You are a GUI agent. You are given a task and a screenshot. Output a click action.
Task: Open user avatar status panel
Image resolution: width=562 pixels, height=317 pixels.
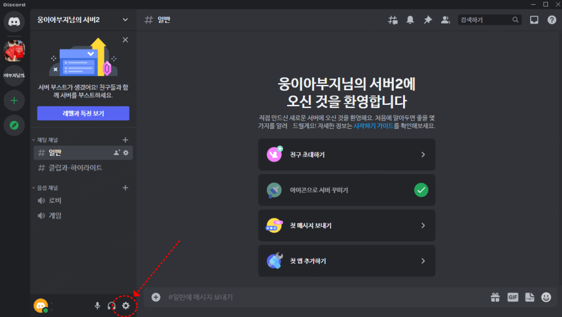click(41, 305)
